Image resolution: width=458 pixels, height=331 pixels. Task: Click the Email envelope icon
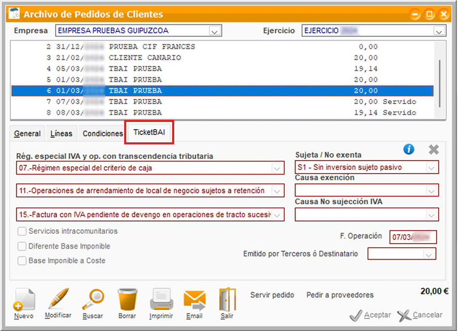(x=195, y=300)
